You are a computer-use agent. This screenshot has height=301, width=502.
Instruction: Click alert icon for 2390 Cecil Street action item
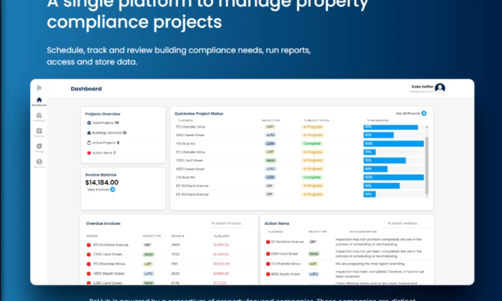pyautogui.click(x=268, y=254)
